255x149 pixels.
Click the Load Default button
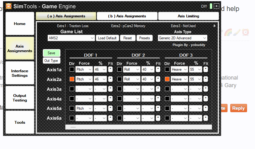click(x=107, y=38)
